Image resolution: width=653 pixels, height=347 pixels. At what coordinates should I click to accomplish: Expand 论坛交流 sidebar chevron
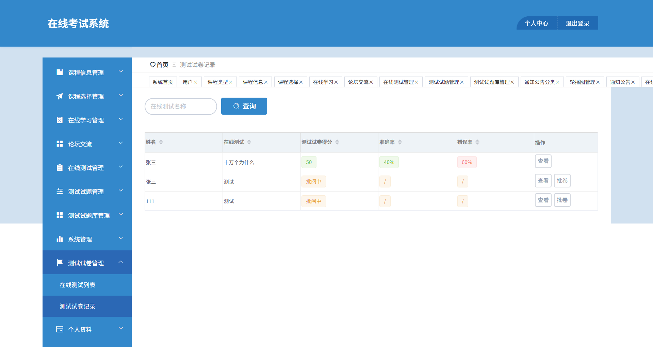tap(121, 143)
